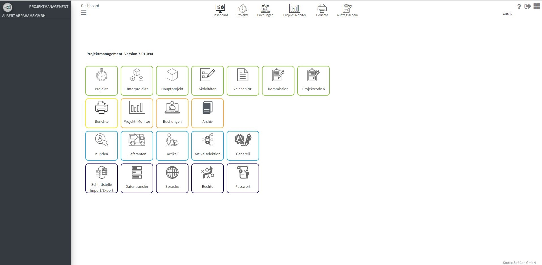Open the Artikel tile

pyautogui.click(x=172, y=146)
